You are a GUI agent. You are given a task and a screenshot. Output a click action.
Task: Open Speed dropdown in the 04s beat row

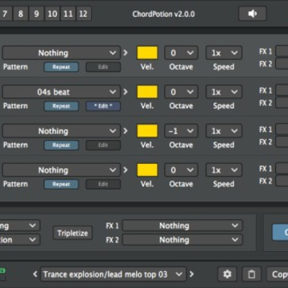point(224,92)
